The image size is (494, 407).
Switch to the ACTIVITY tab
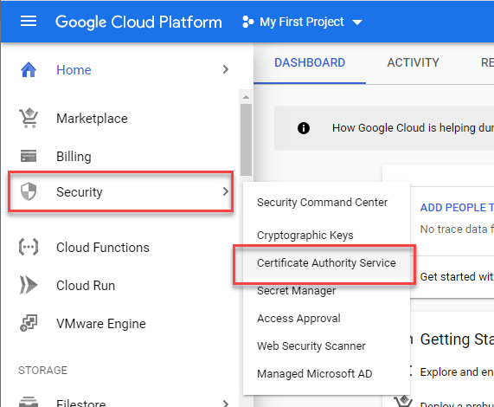point(413,62)
